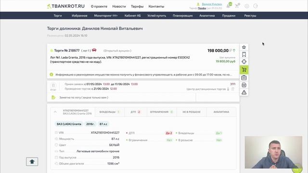Open the Контакты link

point(156,6)
